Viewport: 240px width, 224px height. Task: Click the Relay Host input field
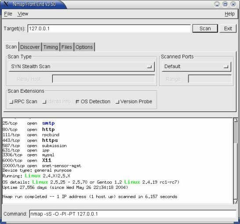pyautogui.click(x=103, y=79)
